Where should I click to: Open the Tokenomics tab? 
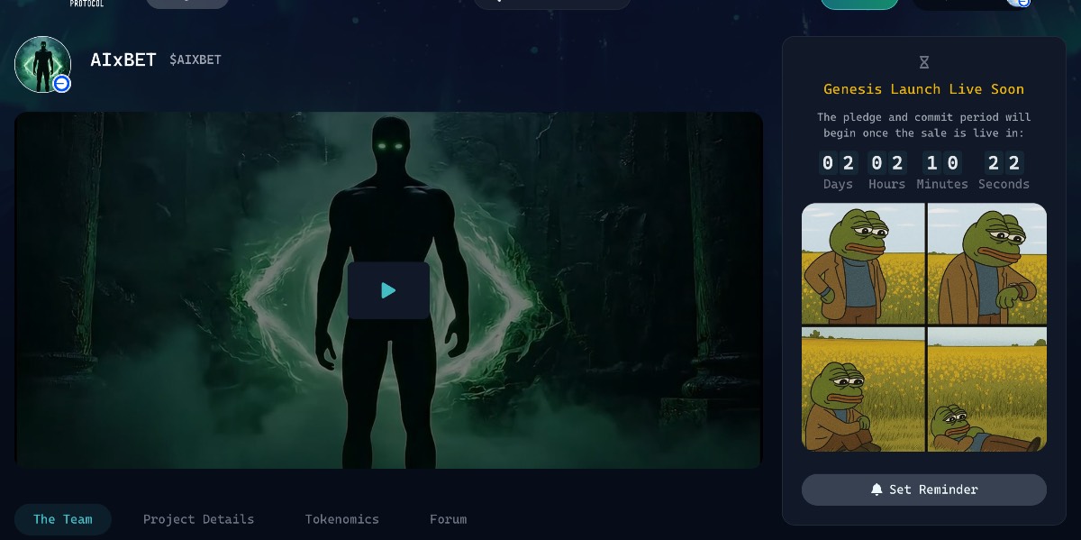341,519
